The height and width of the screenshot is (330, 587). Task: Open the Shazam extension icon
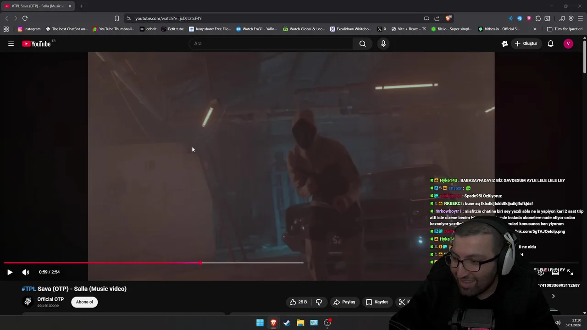click(x=520, y=18)
